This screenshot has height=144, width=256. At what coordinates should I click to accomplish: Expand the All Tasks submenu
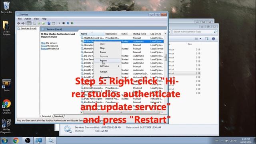pos(108,66)
